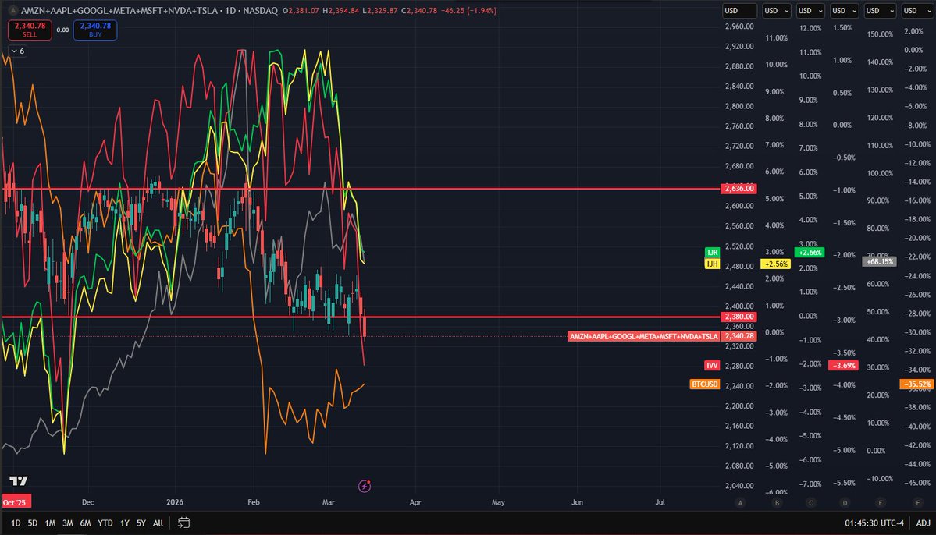Click the red SELL 2,340.78 button
Viewport: 936px width, 535px height.
pyautogui.click(x=30, y=30)
